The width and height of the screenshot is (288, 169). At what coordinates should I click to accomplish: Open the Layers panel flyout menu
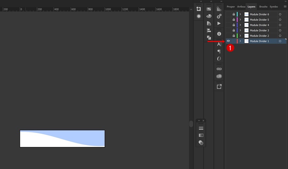(285, 7)
